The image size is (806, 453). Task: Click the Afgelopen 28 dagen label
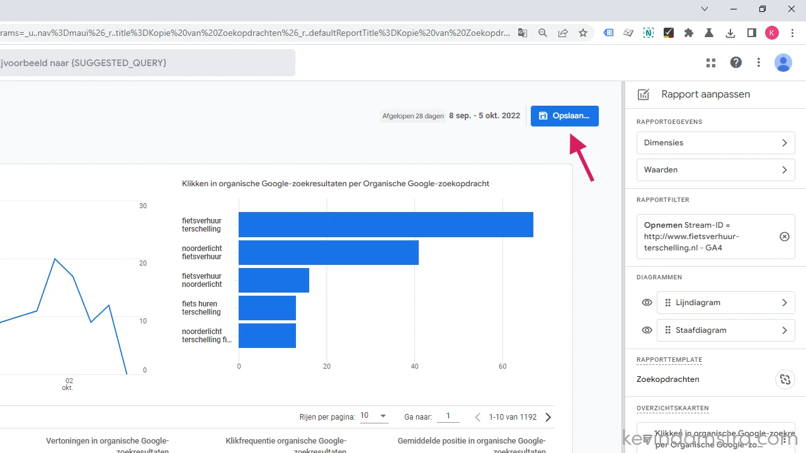pos(413,116)
